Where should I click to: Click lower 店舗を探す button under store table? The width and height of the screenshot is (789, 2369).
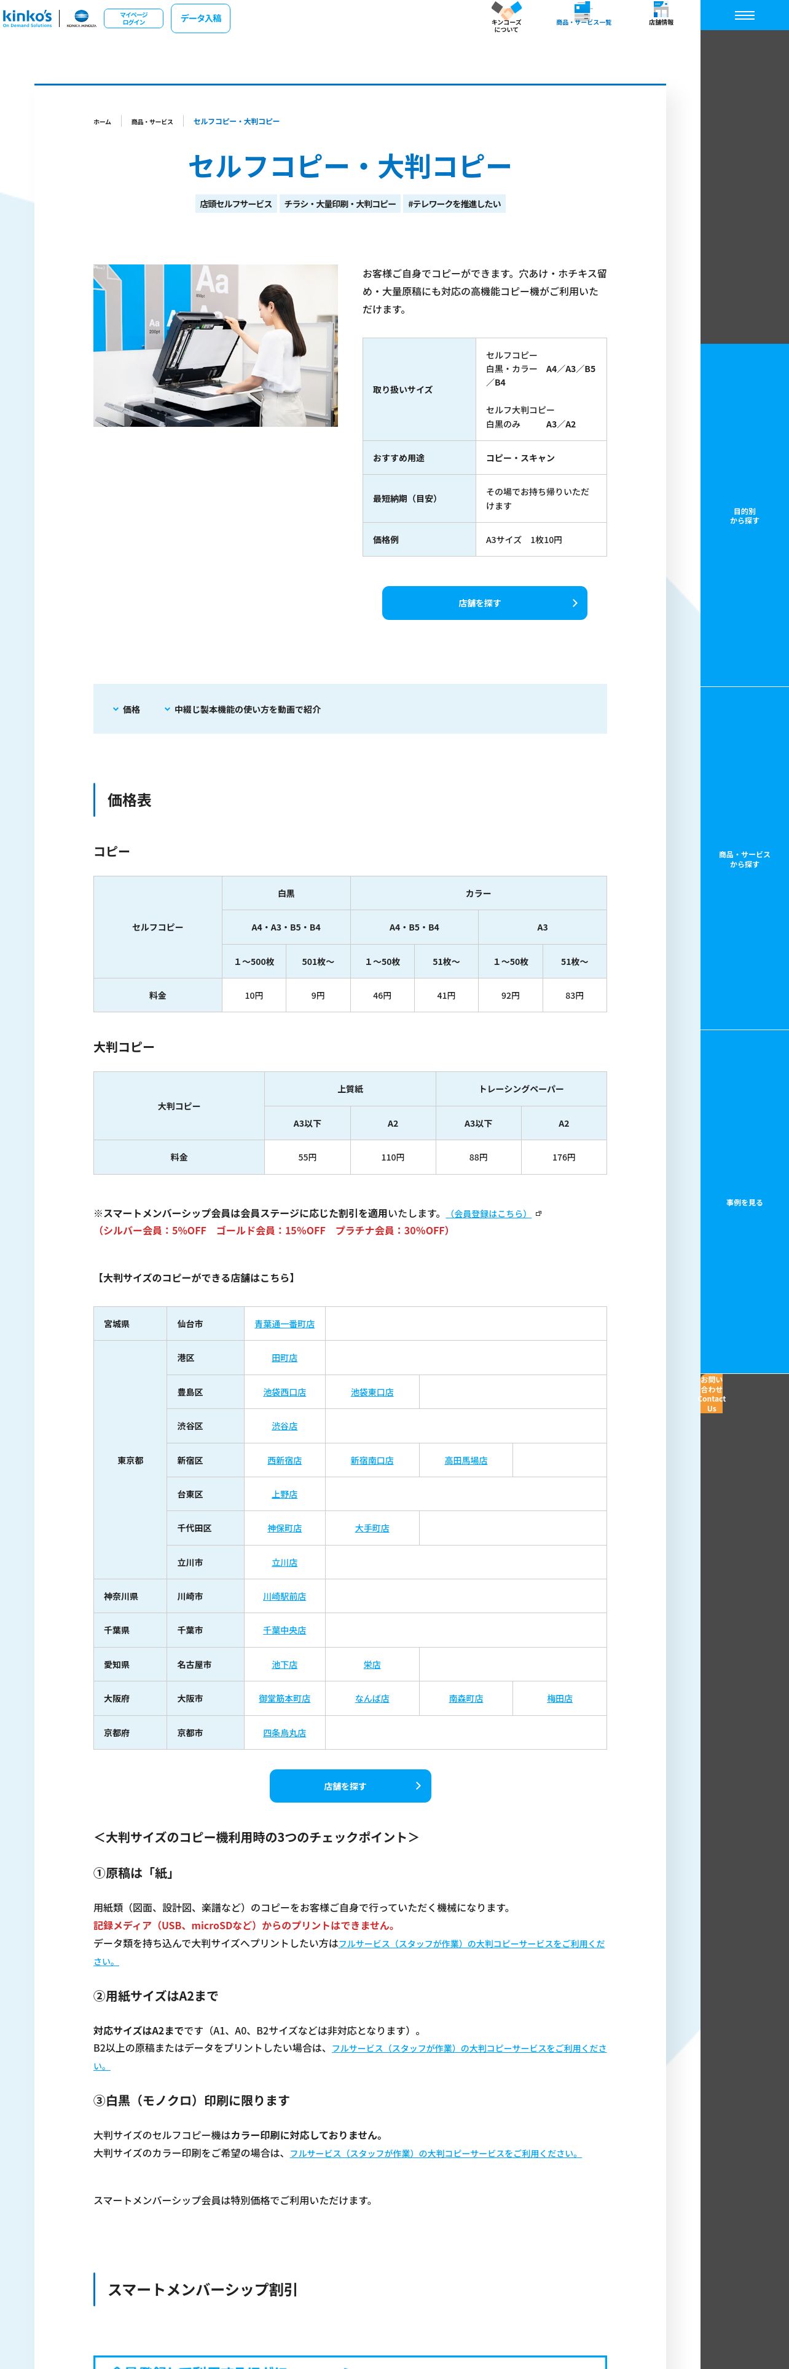click(x=350, y=1786)
